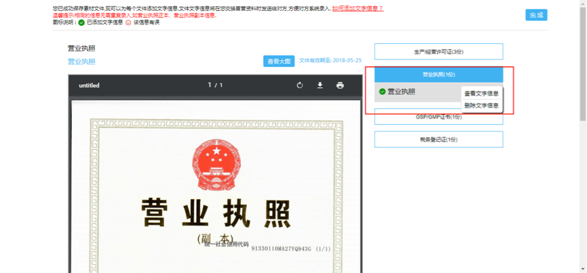
Task: Choose 删除文字信息 from the popup menu
Action: tap(481, 106)
